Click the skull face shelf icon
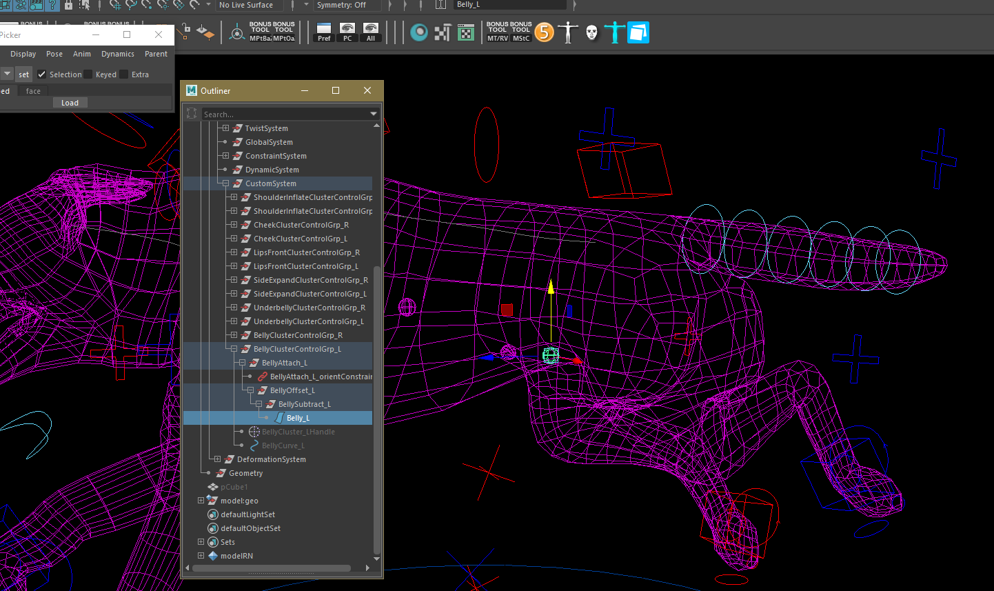Screen dimensions: 994x591 [x=591, y=32]
